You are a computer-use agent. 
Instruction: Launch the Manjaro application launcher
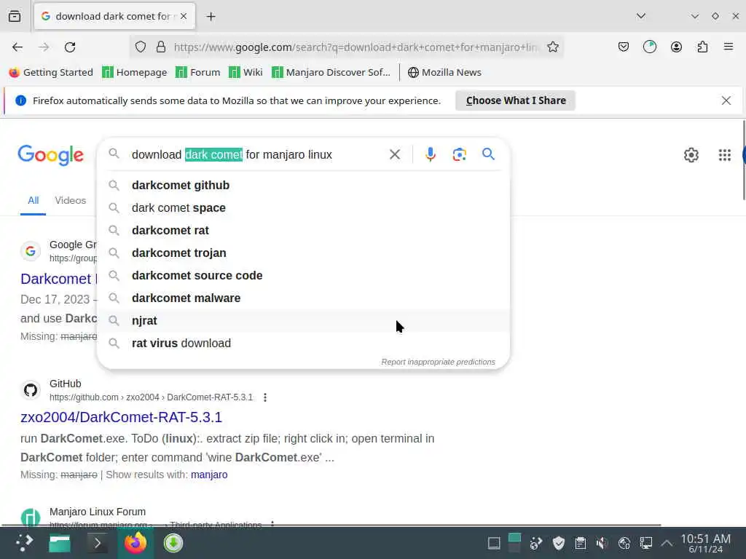click(x=24, y=543)
